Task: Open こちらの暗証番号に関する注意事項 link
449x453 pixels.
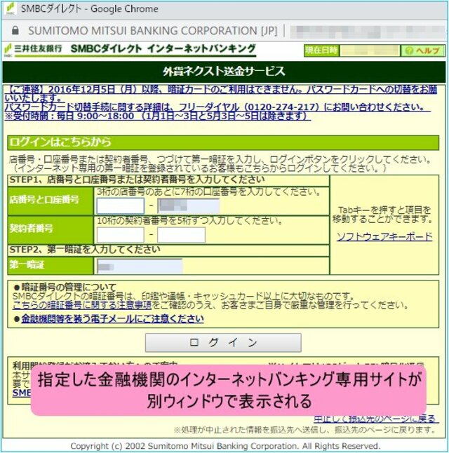Action: tap(82, 305)
